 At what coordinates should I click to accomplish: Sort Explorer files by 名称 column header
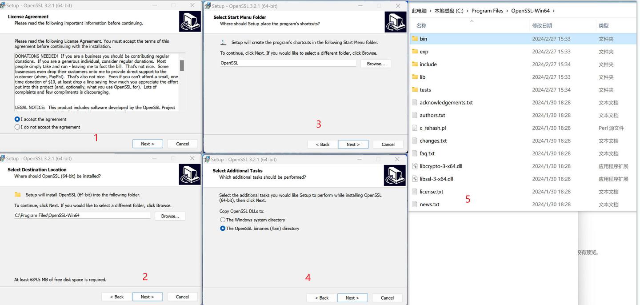421,26
